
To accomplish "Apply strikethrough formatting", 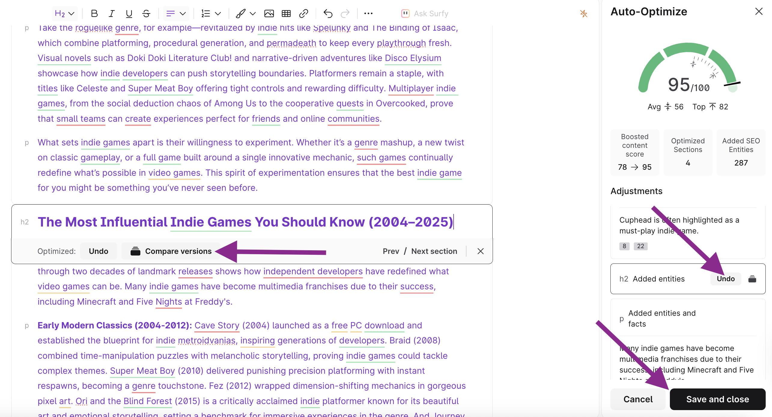I will [x=146, y=14].
